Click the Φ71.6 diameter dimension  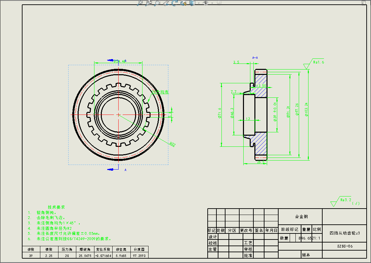(219, 113)
